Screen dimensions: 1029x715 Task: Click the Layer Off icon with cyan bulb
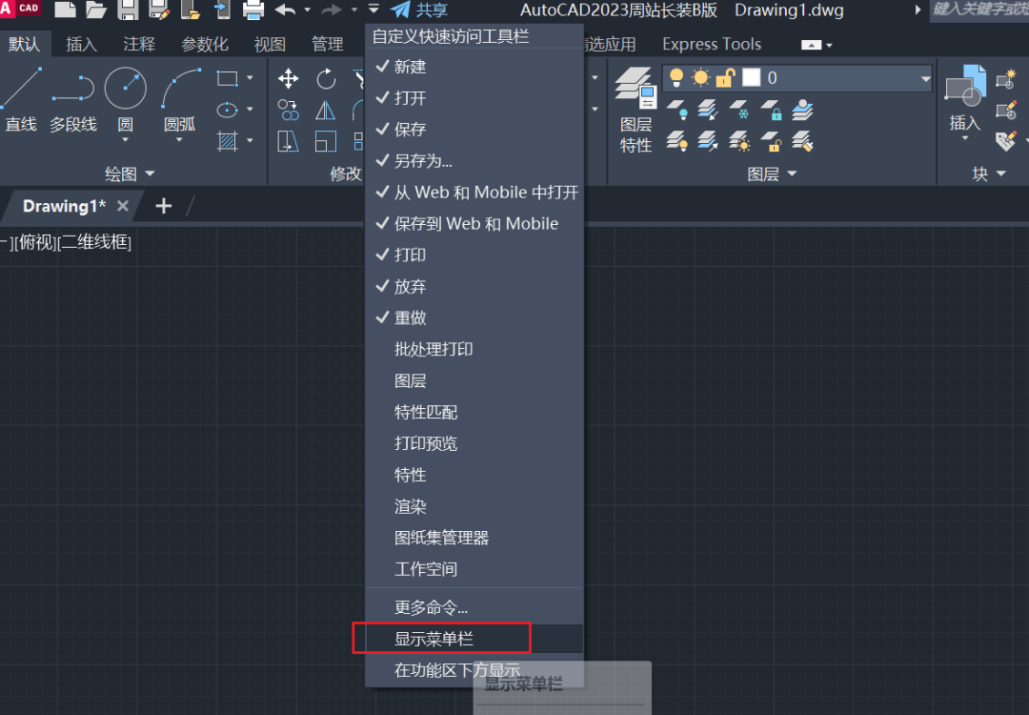(x=677, y=110)
